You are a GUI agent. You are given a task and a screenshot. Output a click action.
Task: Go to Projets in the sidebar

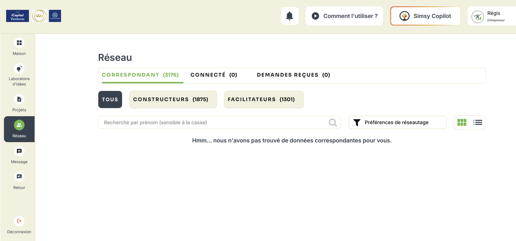point(19,103)
